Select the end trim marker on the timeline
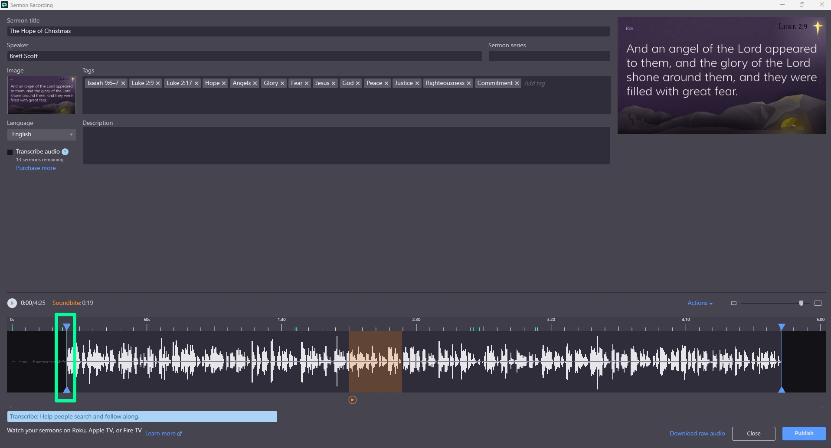This screenshot has height=448, width=831. coord(782,327)
